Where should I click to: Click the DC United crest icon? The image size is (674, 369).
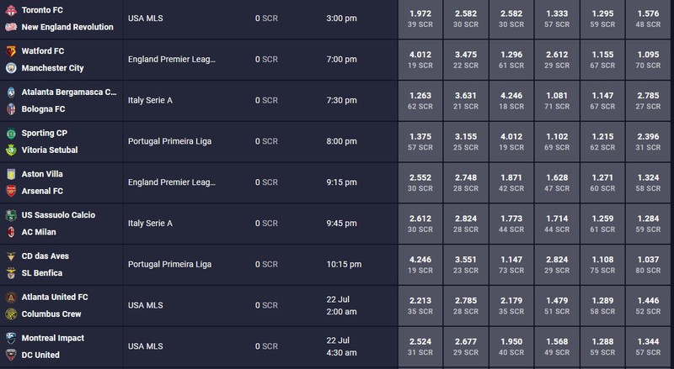(x=11, y=355)
